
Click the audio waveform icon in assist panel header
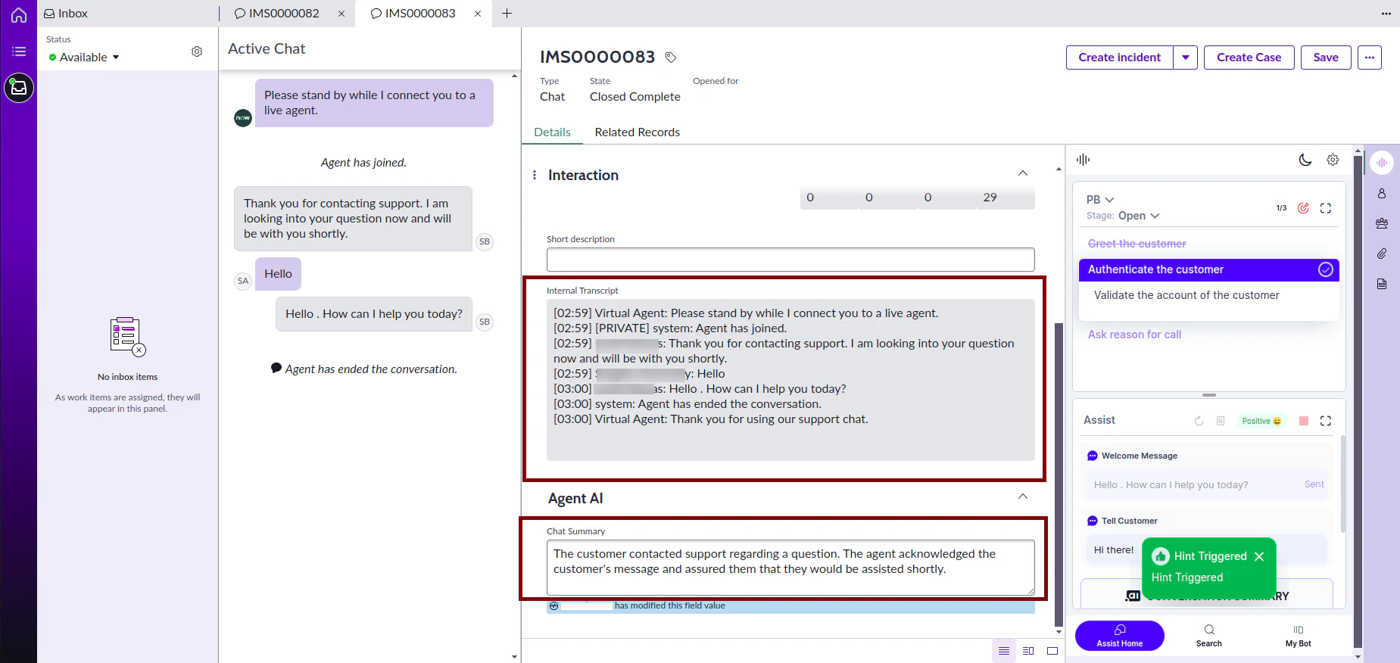(x=1083, y=160)
